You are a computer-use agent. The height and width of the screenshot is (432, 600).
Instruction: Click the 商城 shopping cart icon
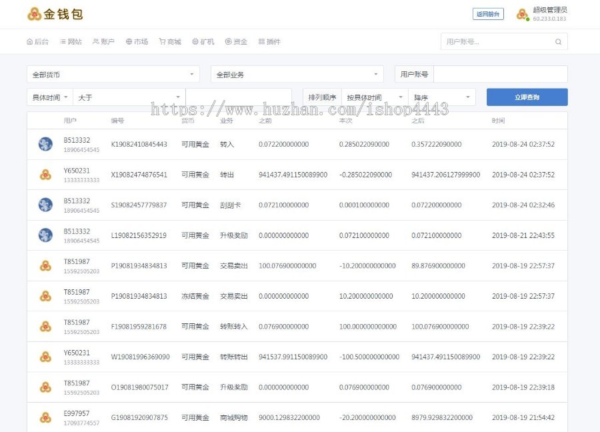pyautogui.click(x=161, y=41)
